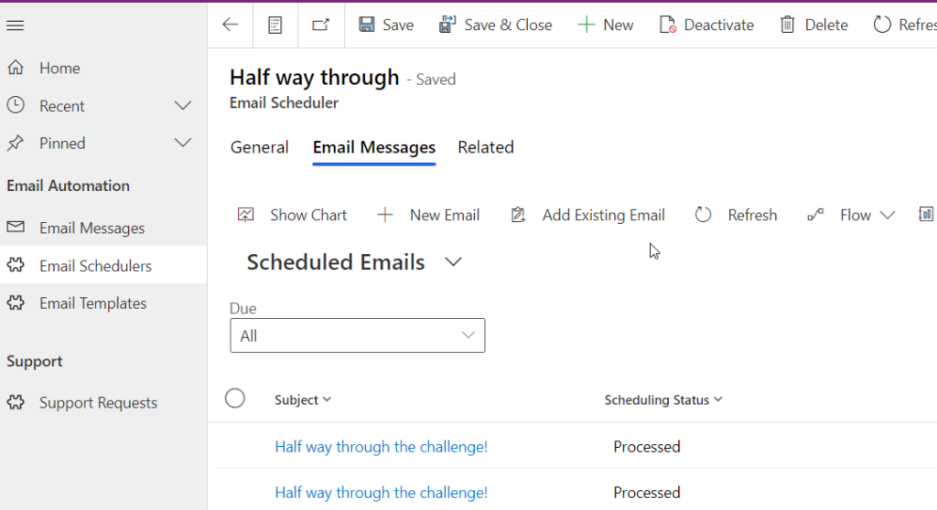Screen dimensions: 937x510
Task: Click the hamburger menu icon
Action: pyautogui.click(x=16, y=25)
